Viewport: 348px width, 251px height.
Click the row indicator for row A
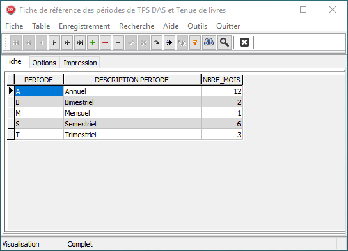(x=11, y=91)
